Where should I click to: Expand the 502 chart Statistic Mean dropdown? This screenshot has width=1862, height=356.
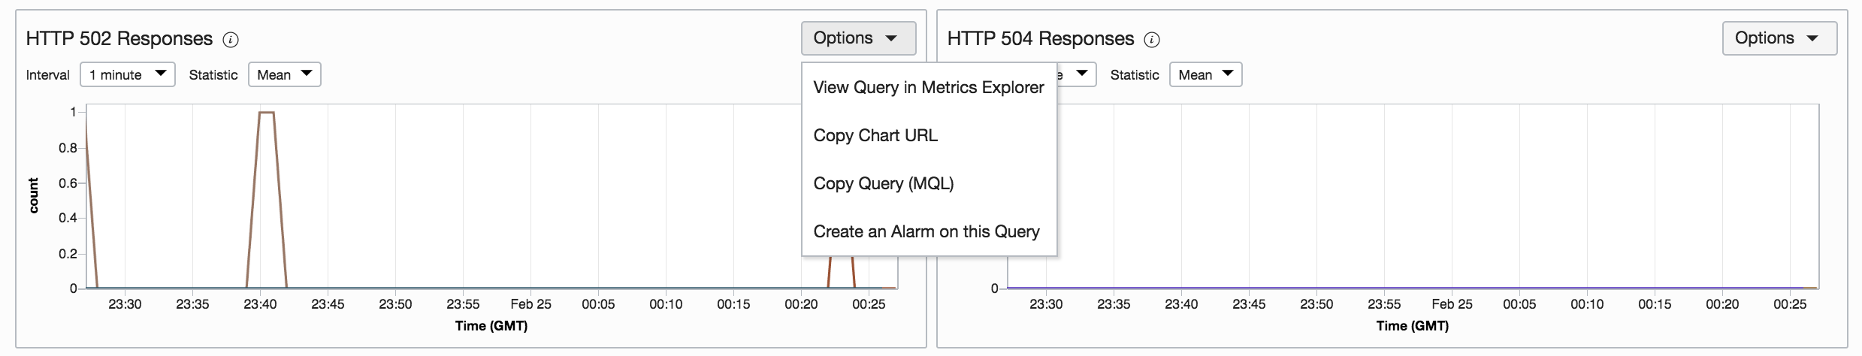tap(284, 74)
